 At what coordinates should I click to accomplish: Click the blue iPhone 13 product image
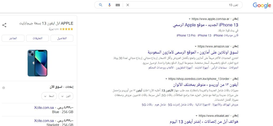click(37, 63)
